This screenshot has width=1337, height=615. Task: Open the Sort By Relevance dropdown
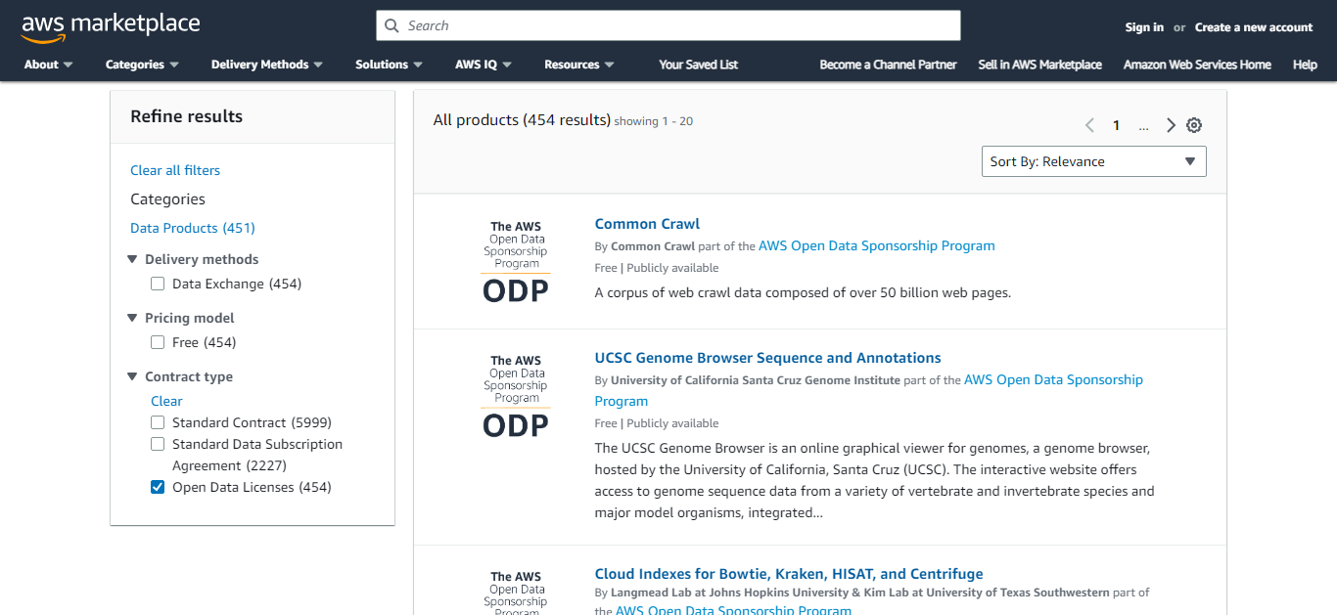click(1093, 162)
